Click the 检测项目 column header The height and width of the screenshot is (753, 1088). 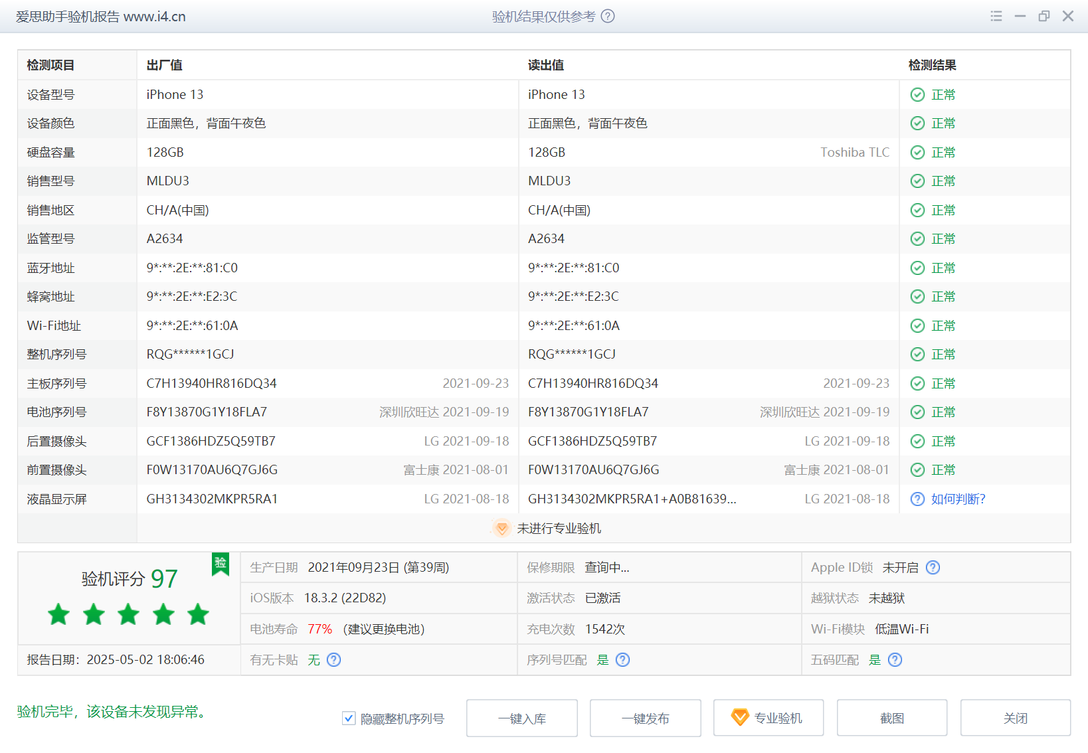(x=50, y=65)
